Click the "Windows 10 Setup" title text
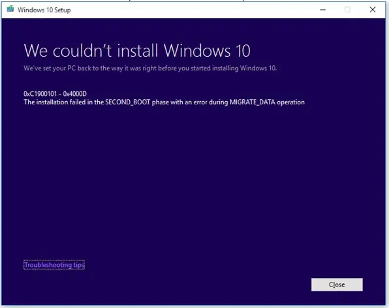The width and height of the screenshot is (389, 308). tap(44, 10)
